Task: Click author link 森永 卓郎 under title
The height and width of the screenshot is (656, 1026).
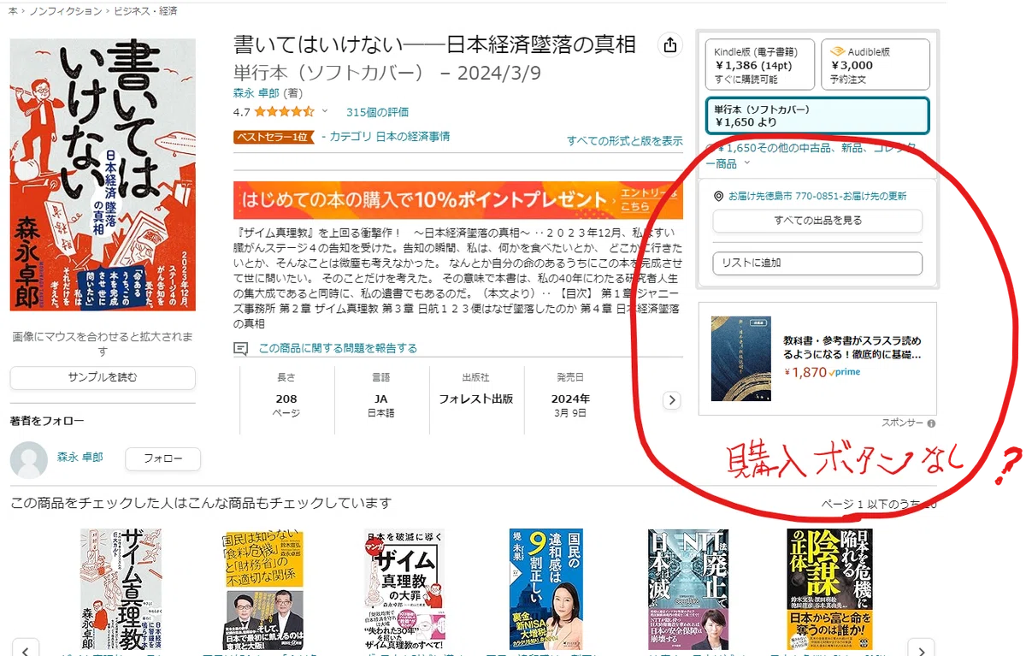Action: pyautogui.click(x=256, y=93)
